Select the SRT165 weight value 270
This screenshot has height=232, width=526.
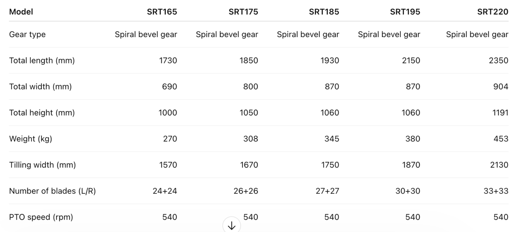pyautogui.click(x=170, y=139)
